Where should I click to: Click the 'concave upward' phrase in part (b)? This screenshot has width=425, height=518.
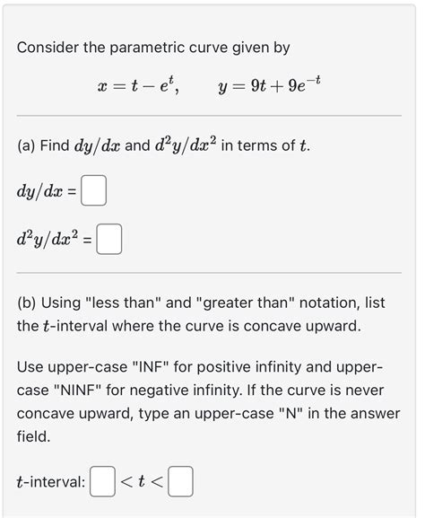click(302, 326)
